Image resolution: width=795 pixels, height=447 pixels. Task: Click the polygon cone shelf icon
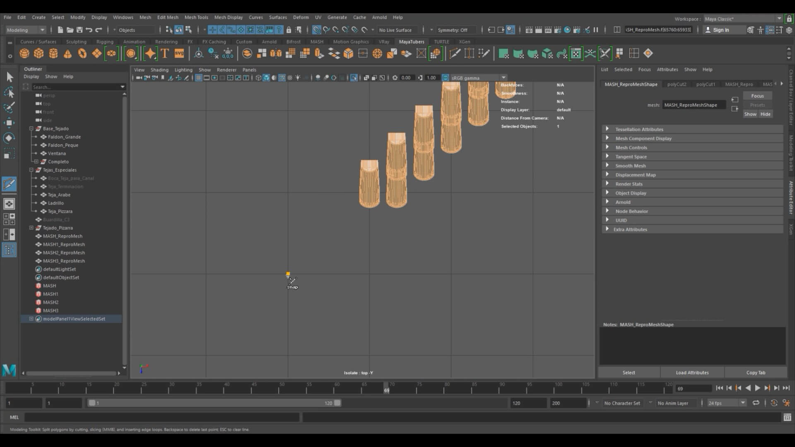coord(67,53)
